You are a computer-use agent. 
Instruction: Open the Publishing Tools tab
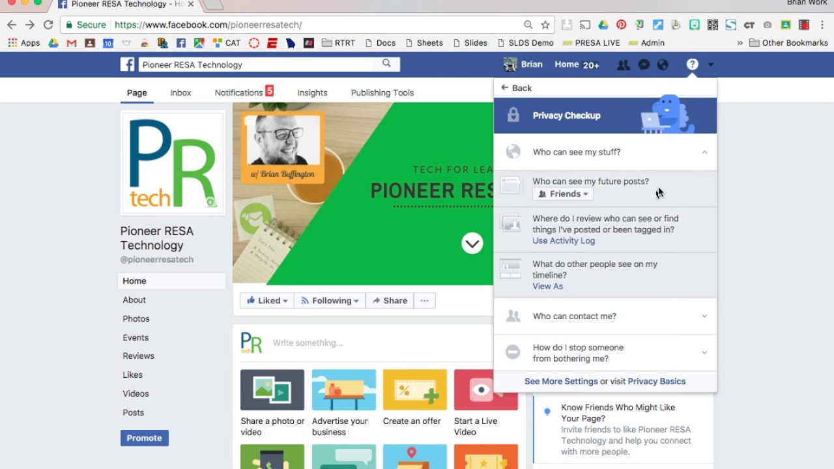click(x=382, y=92)
